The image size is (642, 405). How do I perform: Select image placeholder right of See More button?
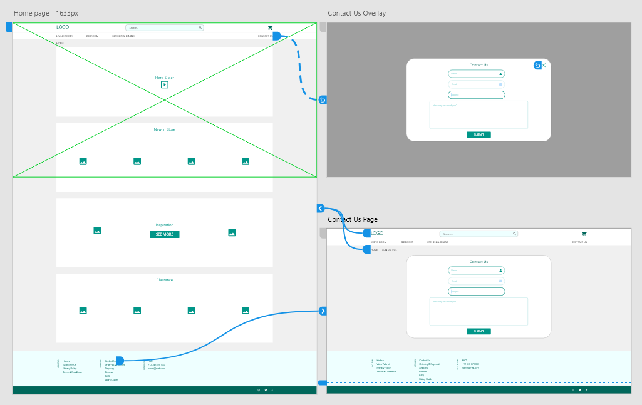pyautogui.click(x=232, y=233)
